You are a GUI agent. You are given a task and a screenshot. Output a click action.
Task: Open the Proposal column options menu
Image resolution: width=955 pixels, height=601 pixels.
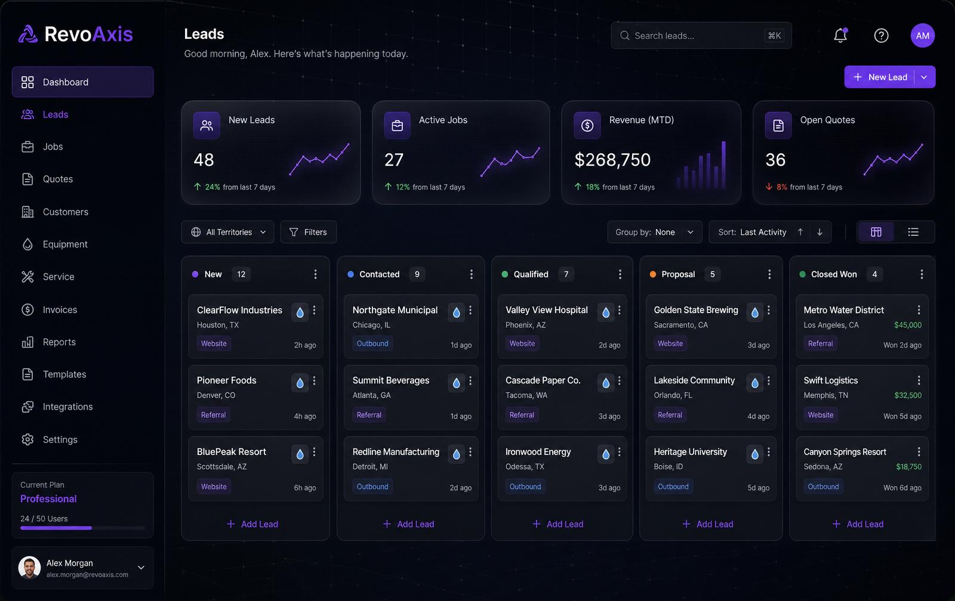click(x=769, y=274)
